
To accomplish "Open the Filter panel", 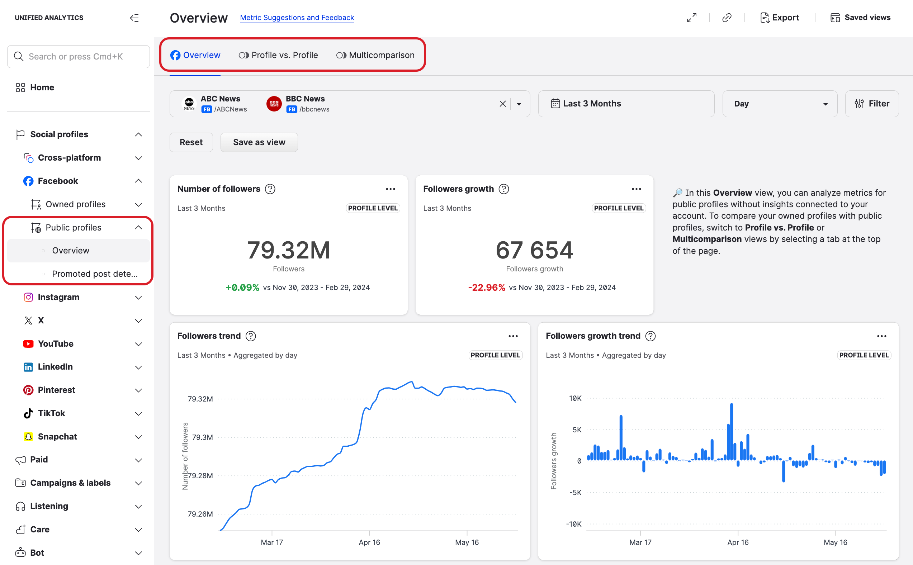I will [872, 104].
